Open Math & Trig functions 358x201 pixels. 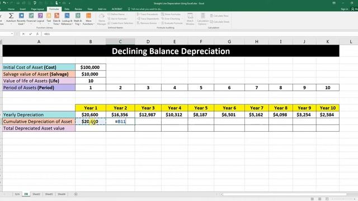click(78, 18)
